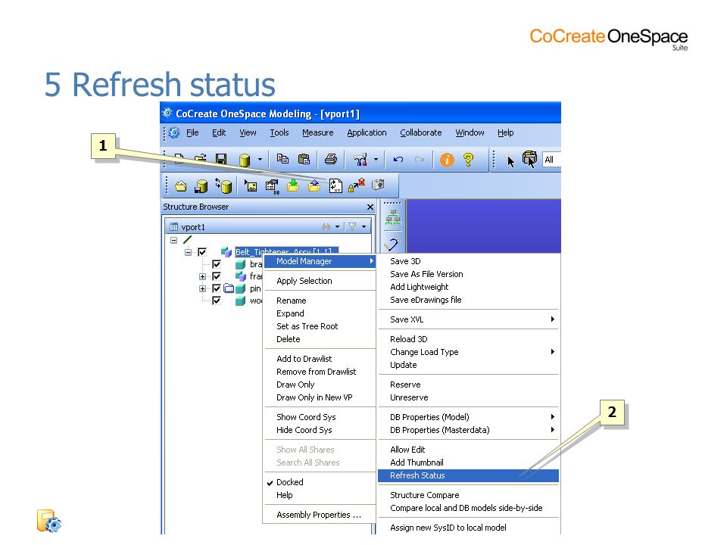Click the Paste clipboard toolbar icon
This screenshot has width=727, height=545.
tap(304, 160)
